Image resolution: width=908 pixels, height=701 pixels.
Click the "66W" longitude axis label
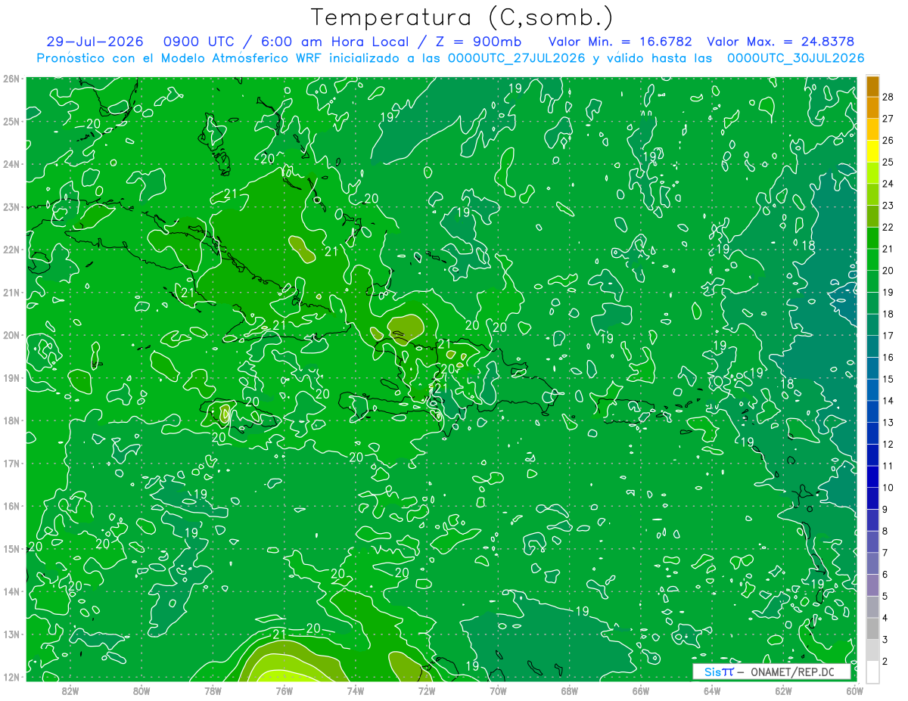pyautogui.click(x=641, y=690)
